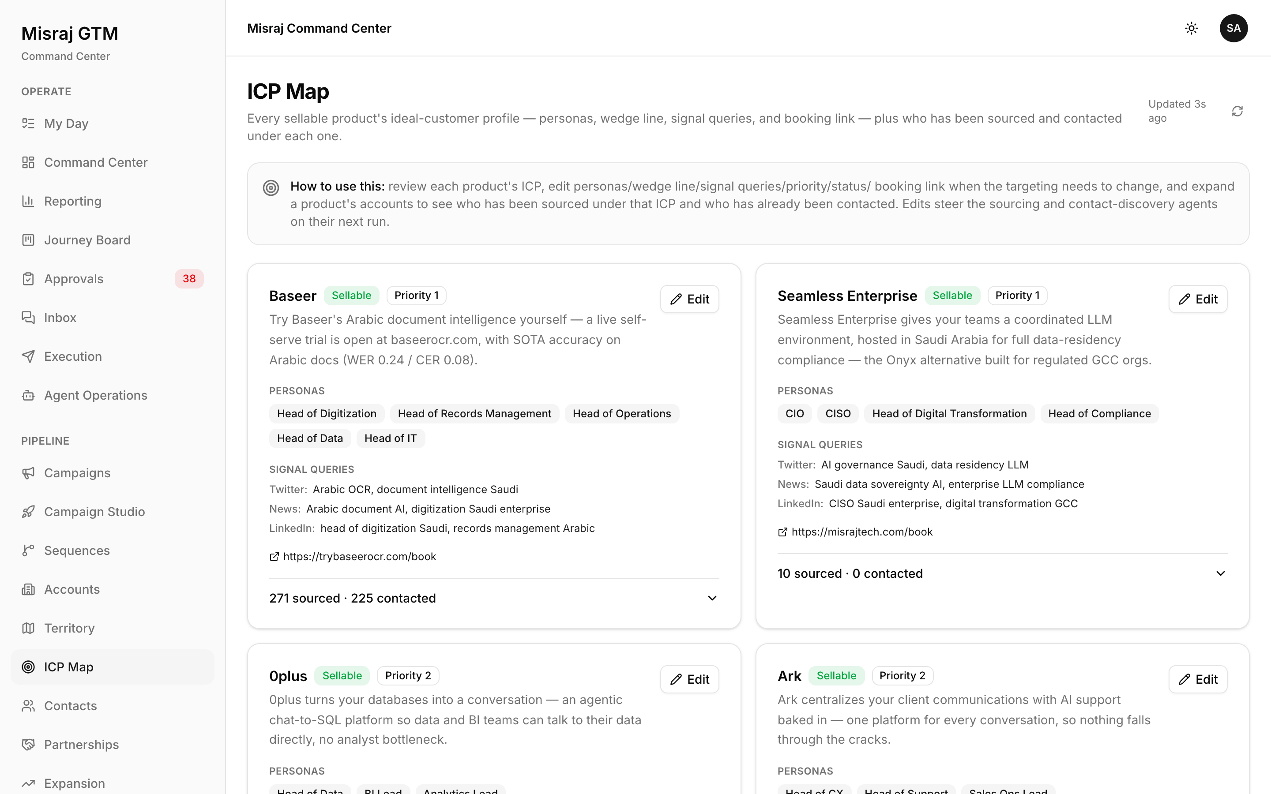Click the Head of Compliance persona tag
The image size is (1271, 794).
click(x=1100, y=414)
